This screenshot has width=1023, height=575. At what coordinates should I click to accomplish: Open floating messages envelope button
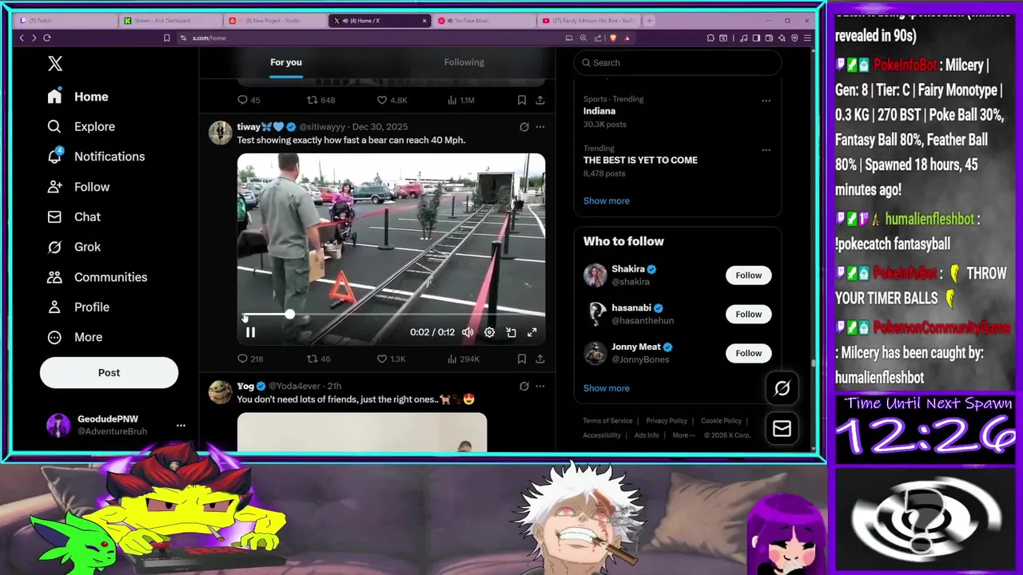point(782,429)
